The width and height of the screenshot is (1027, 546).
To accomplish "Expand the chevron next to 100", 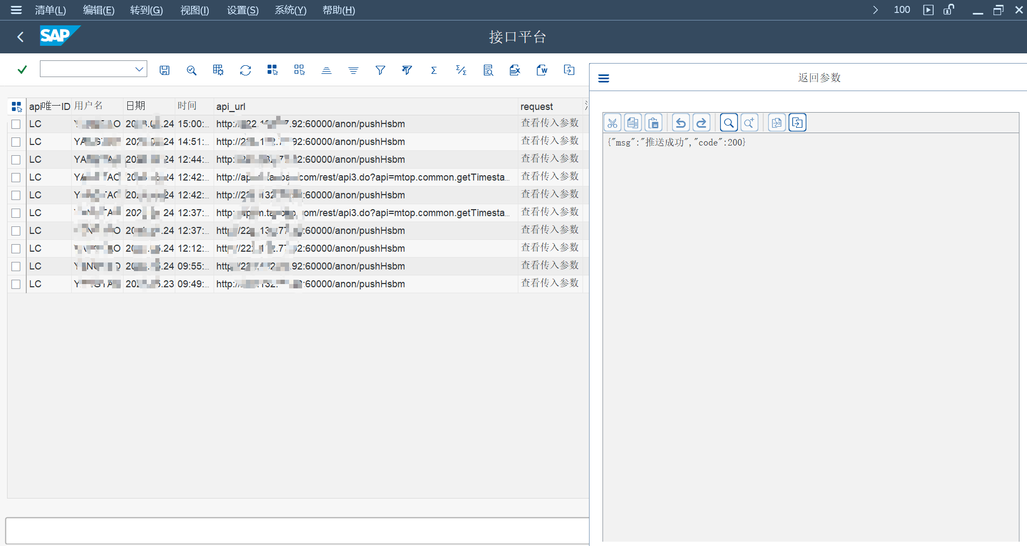I will click(x=875, y=10).
